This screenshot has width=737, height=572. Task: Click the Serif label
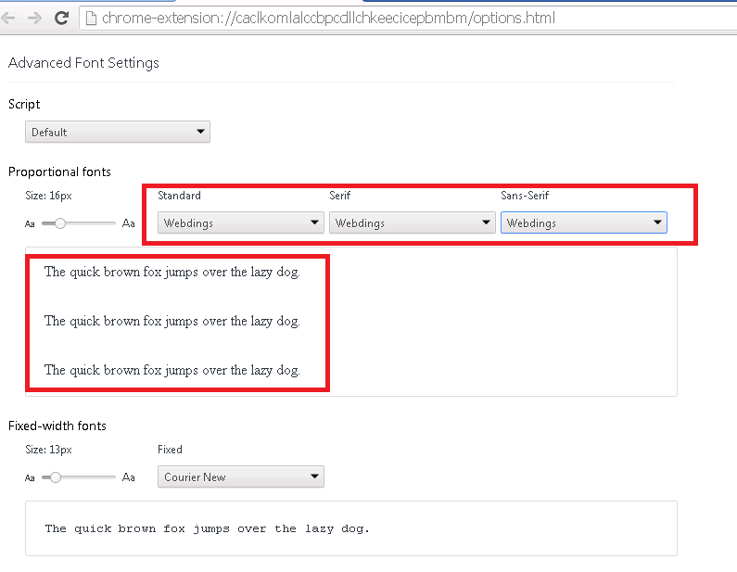[x=340, y=195]
